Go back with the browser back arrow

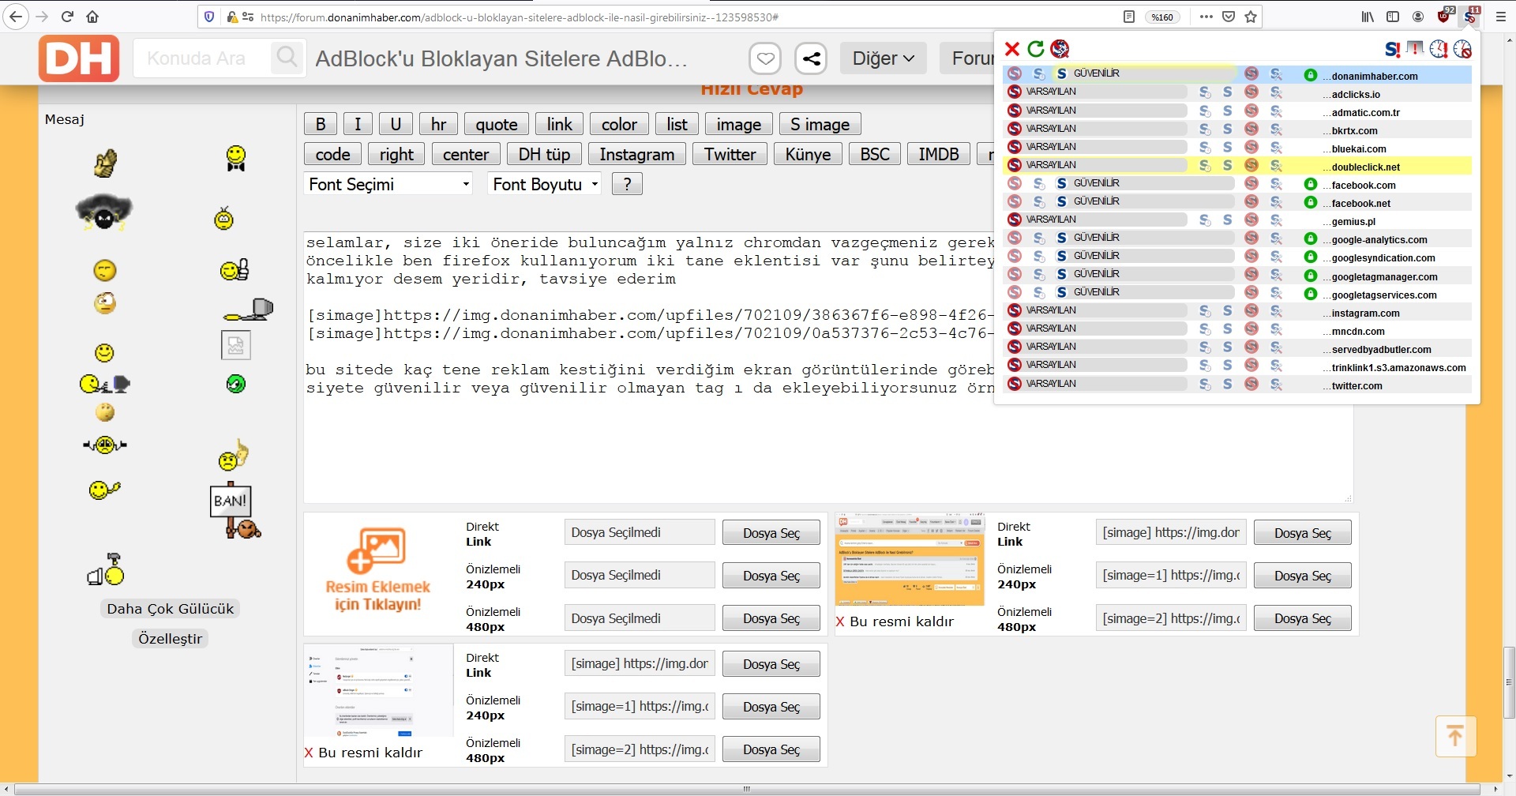[16, 17]
